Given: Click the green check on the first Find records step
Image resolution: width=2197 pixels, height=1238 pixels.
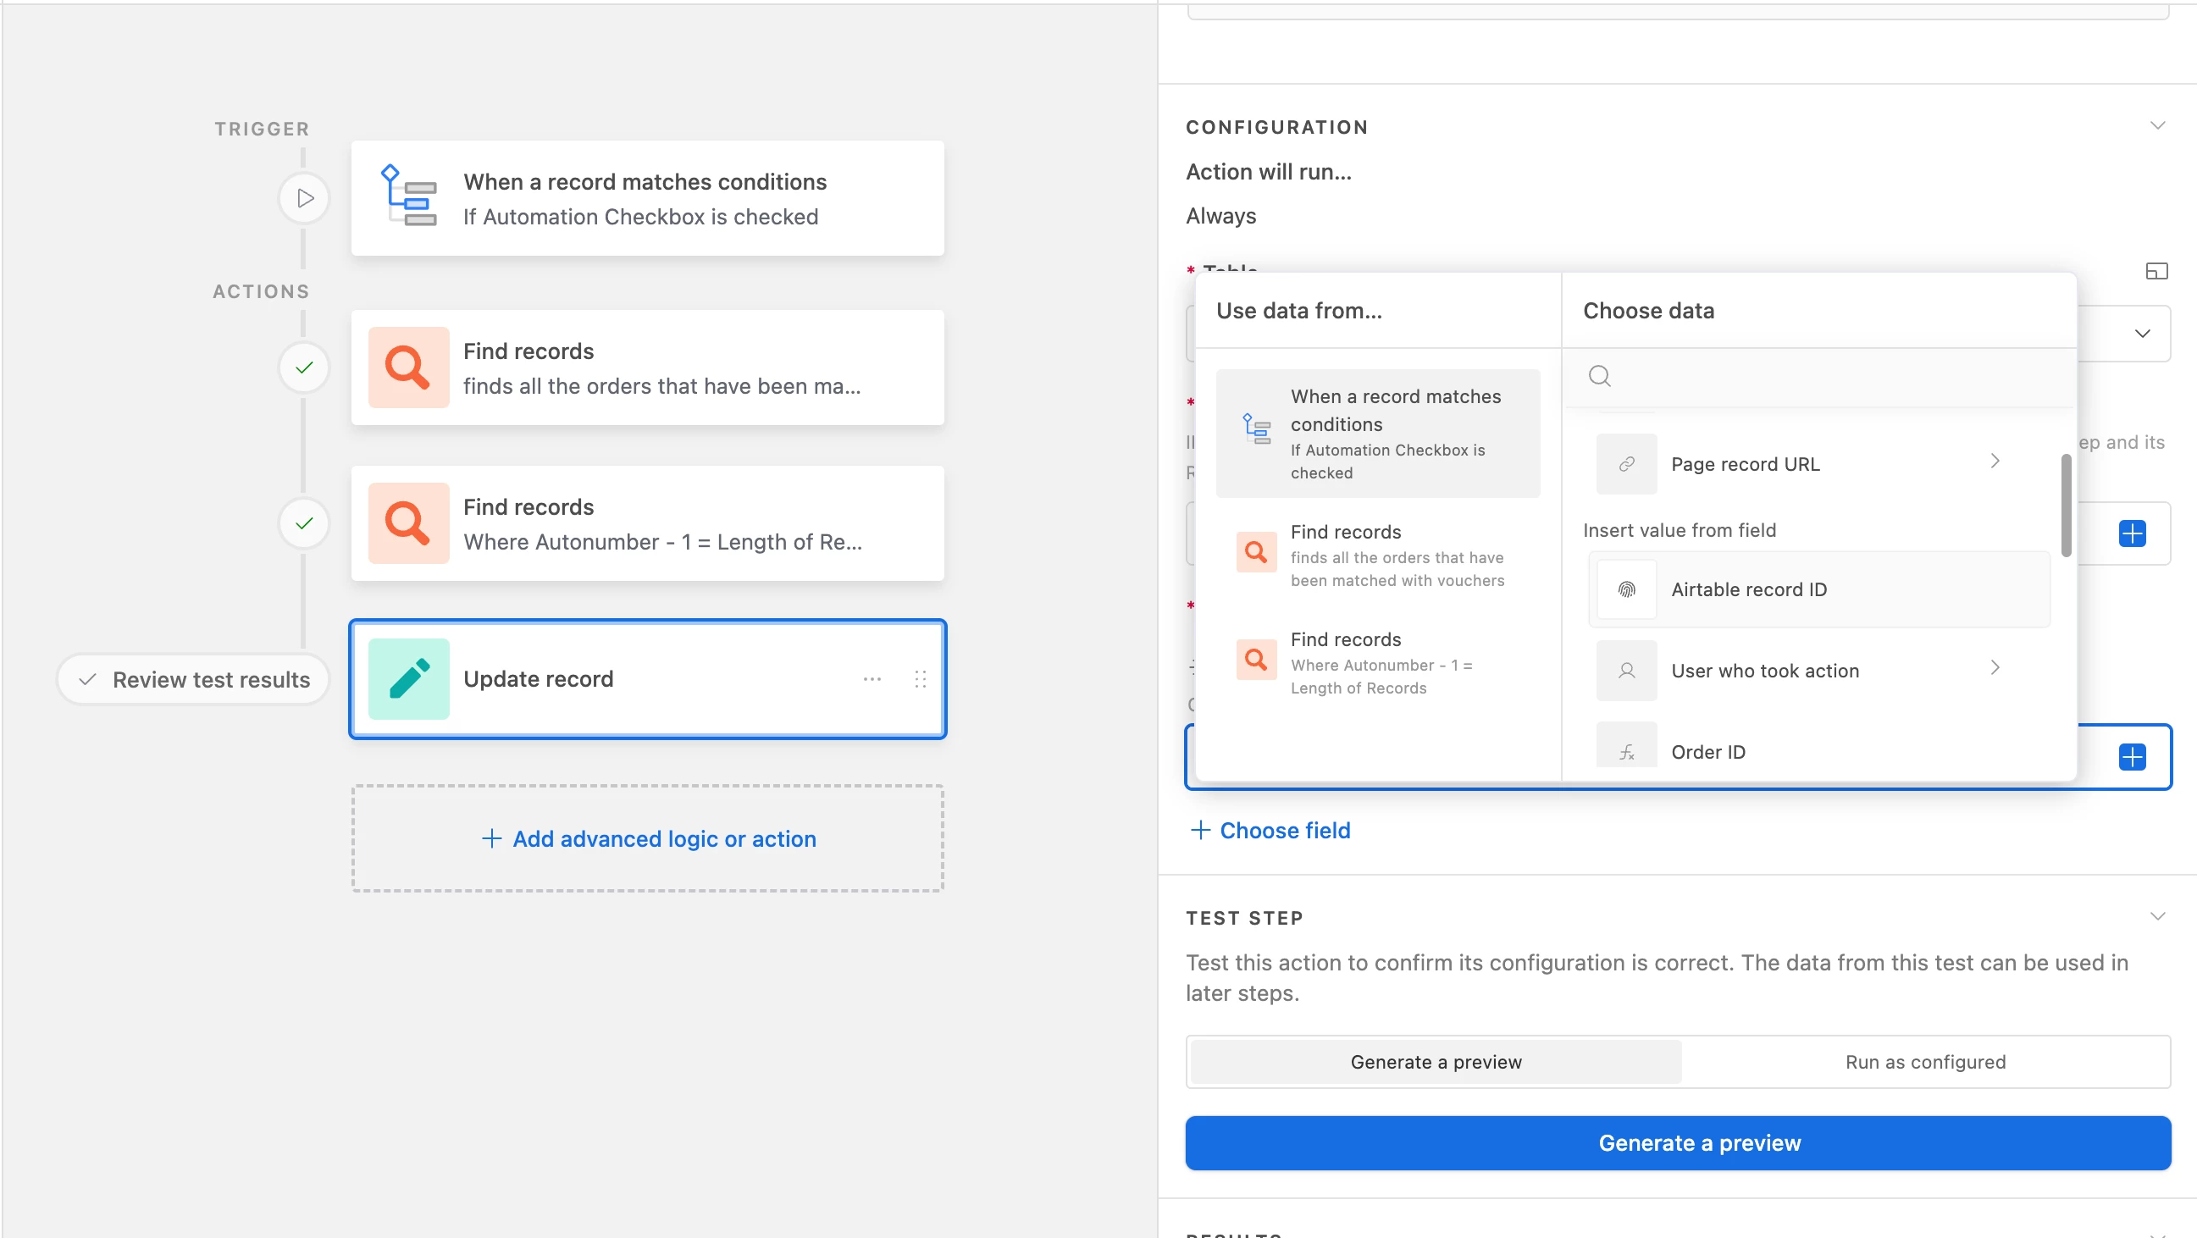Looking at the screenshot, I should tap(303, 368).
